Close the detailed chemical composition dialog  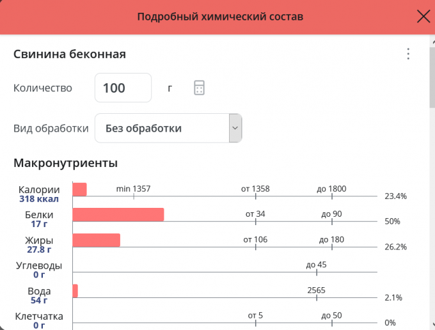click(x=423, y=17)
